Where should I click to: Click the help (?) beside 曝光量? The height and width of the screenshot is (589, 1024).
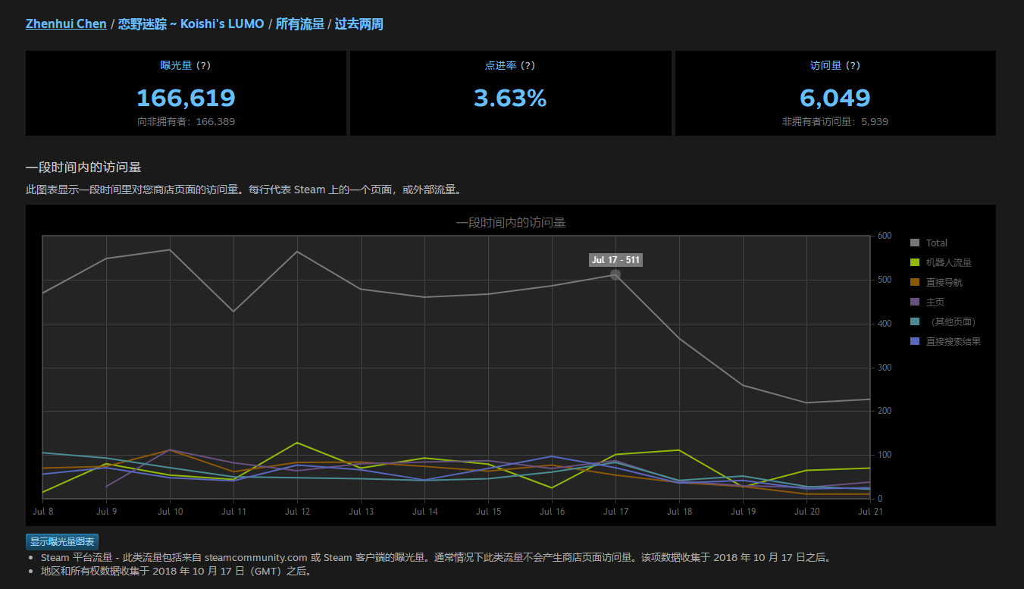pyautogui.click(x=203, y=66)
